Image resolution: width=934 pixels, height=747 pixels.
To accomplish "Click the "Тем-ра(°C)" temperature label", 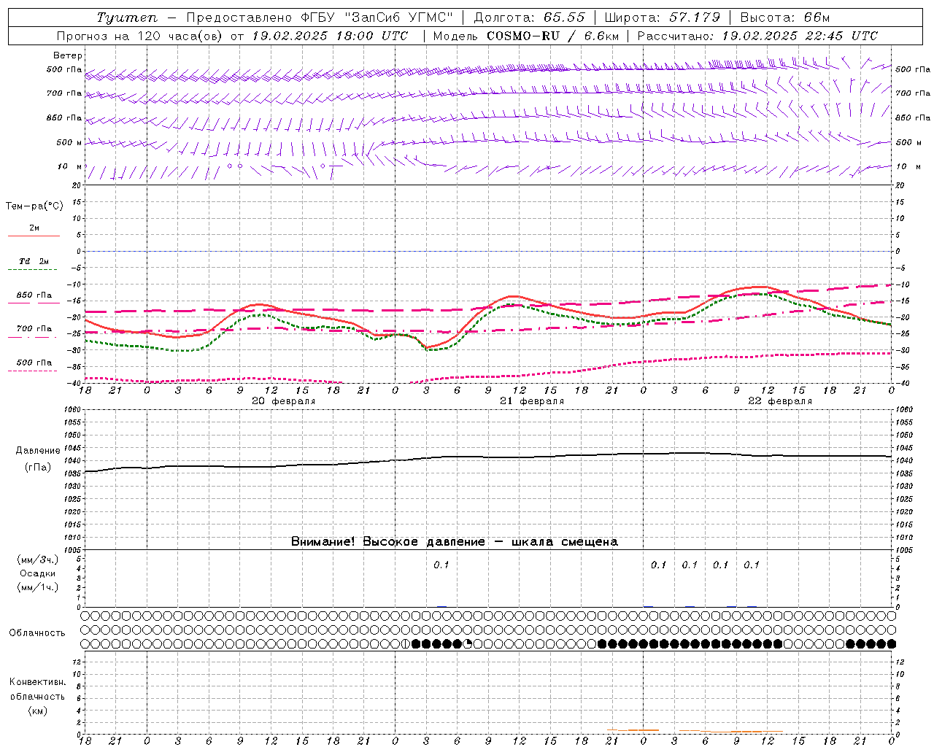I will click(34, 206).
